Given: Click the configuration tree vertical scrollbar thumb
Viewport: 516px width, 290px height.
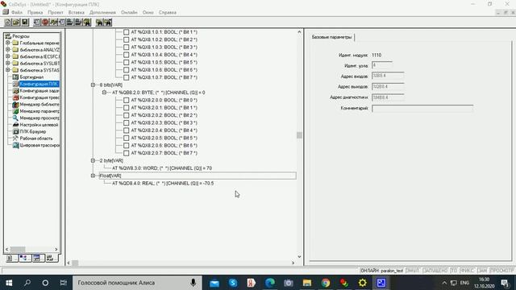Looking at the screenshot, I should pyautogui.click(x=299, y=135).
